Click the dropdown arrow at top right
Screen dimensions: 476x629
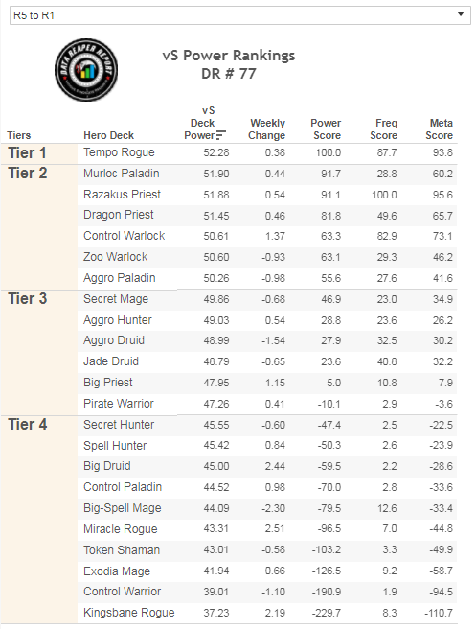(461, 14)
